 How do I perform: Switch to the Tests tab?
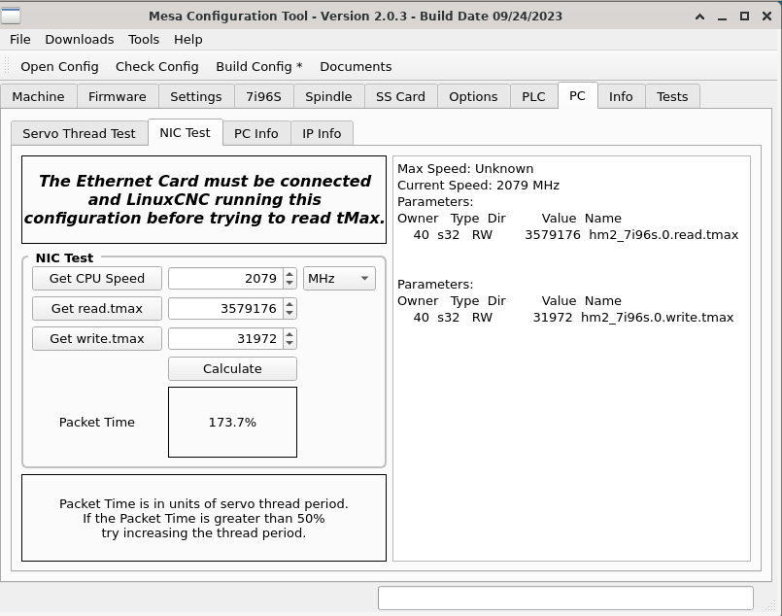[x=672, y=96]
